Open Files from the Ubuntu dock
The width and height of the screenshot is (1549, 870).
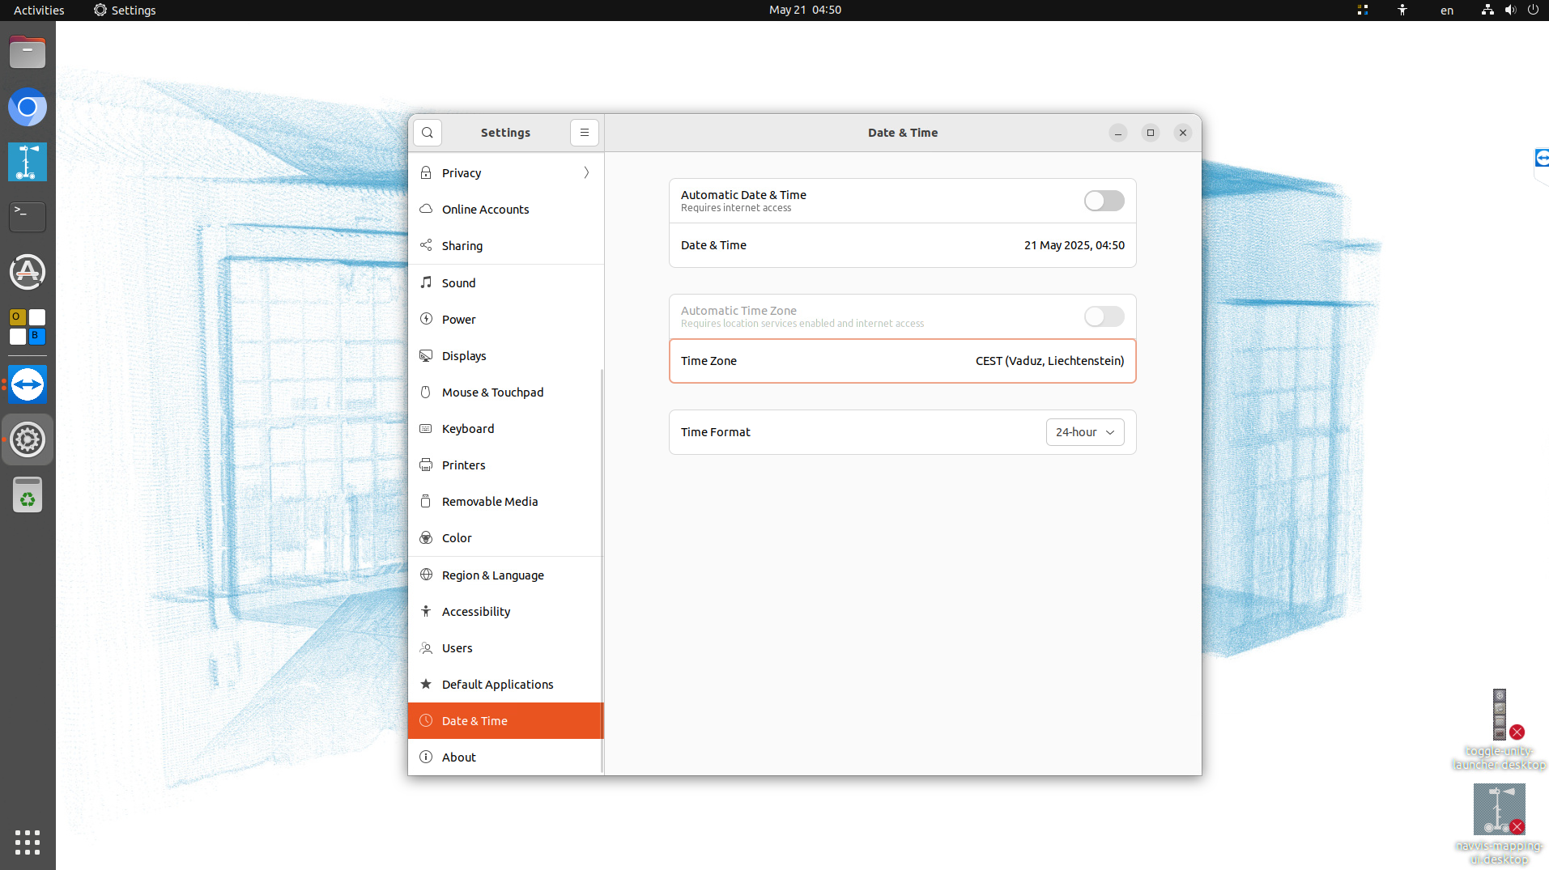(x=28, y=53)
